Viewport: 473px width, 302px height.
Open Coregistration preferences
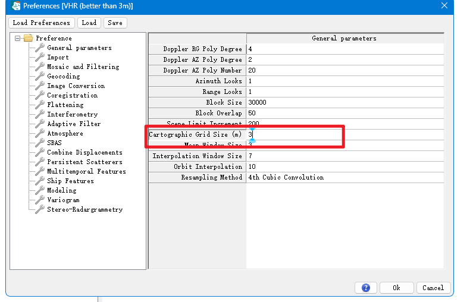coord(73,95)
